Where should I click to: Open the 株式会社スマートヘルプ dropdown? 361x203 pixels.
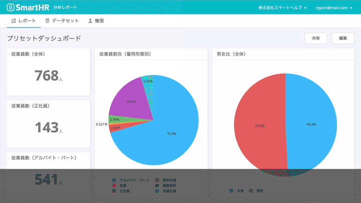(x=282, y=8)
